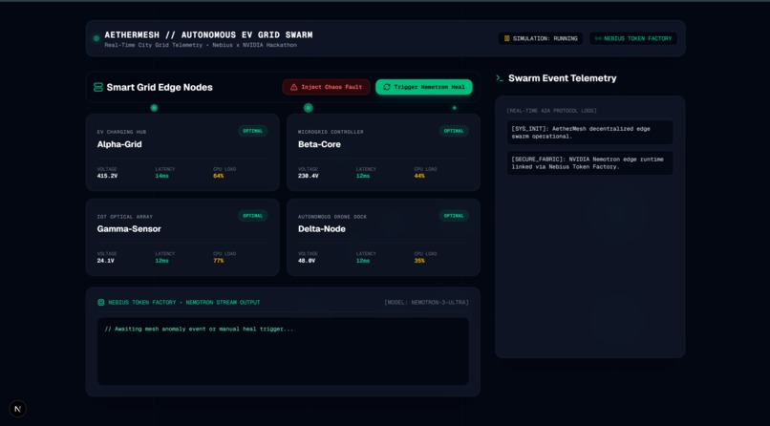Click the EV Charging Hub label
770x426 pixels.
121,132
